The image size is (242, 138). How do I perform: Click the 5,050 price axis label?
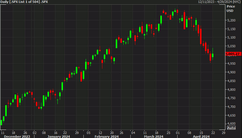[231, 46]
